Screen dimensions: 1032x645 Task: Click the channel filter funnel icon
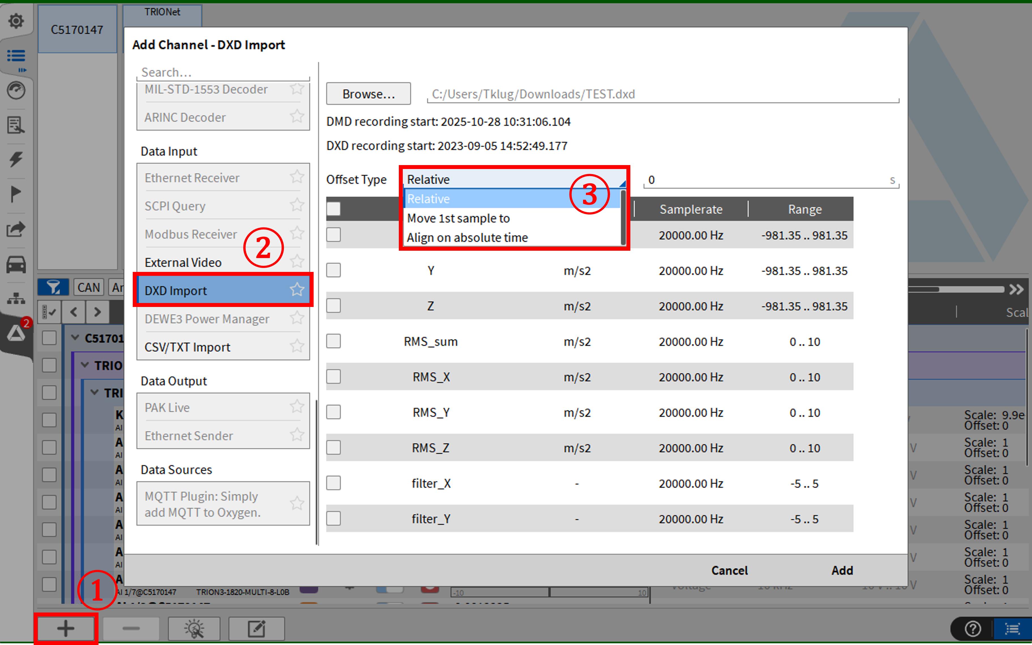pos(53,287)
